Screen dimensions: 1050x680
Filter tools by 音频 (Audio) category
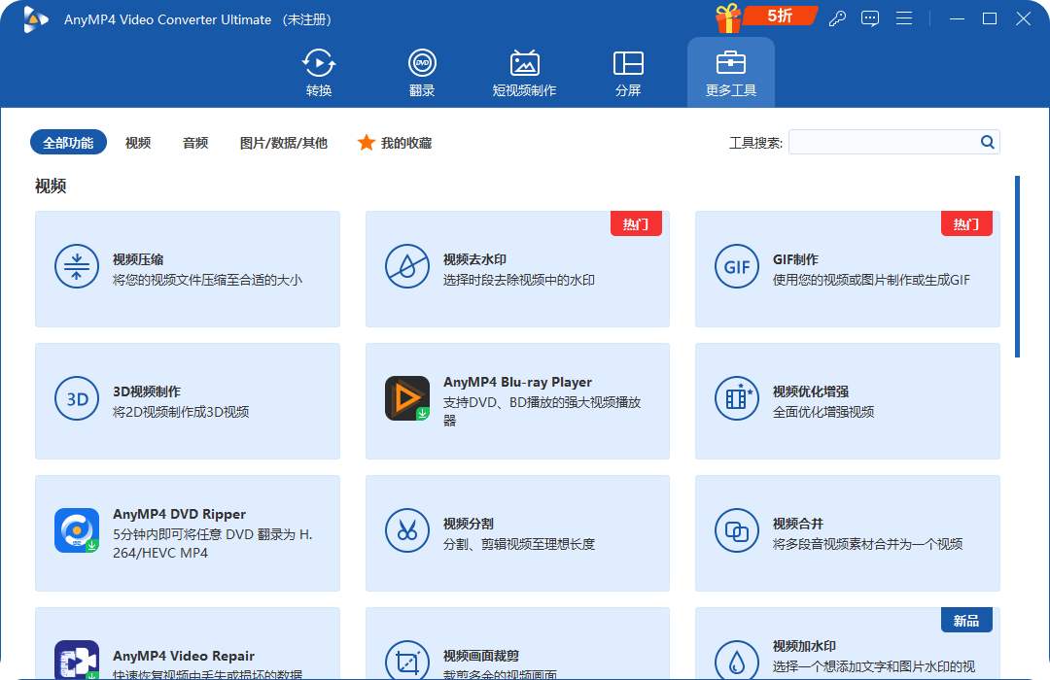[x=195, y=143]
